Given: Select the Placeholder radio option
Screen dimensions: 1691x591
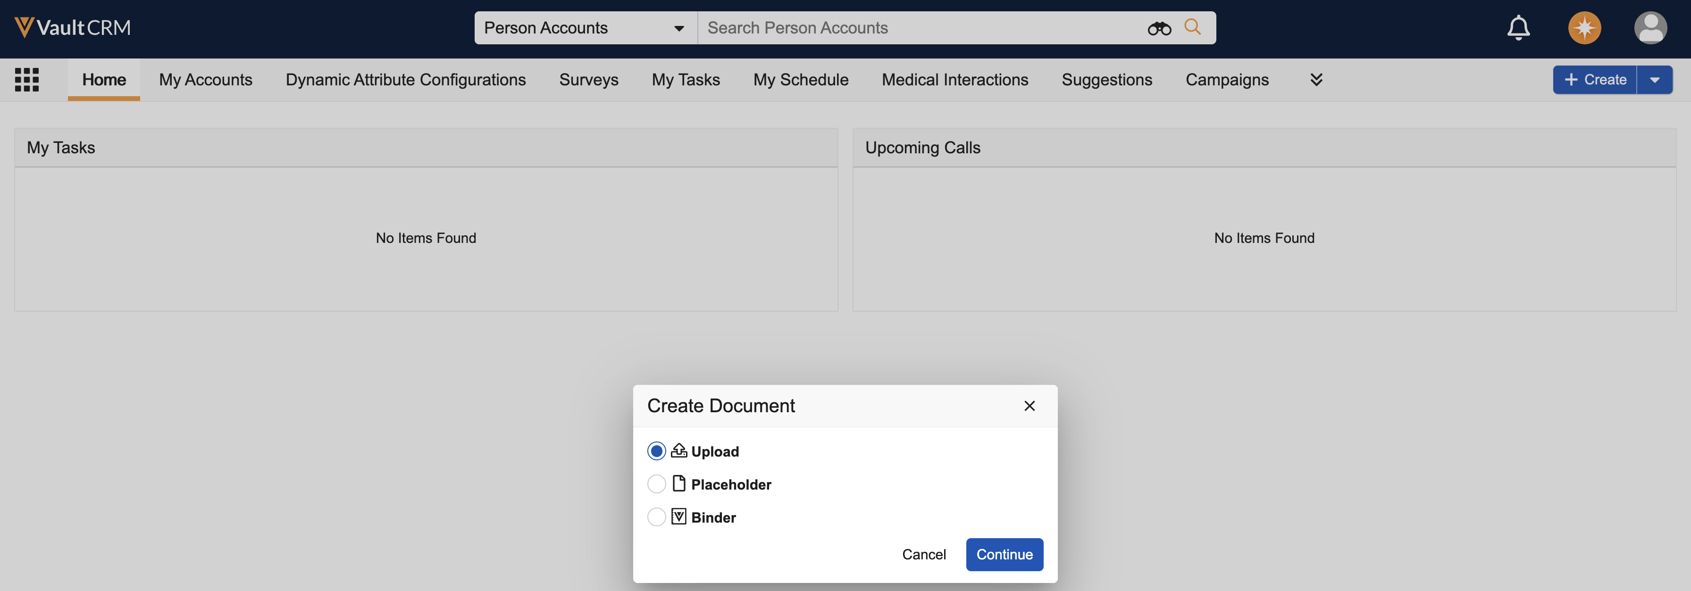Looking at the screenshot, I should click(656, 484).
